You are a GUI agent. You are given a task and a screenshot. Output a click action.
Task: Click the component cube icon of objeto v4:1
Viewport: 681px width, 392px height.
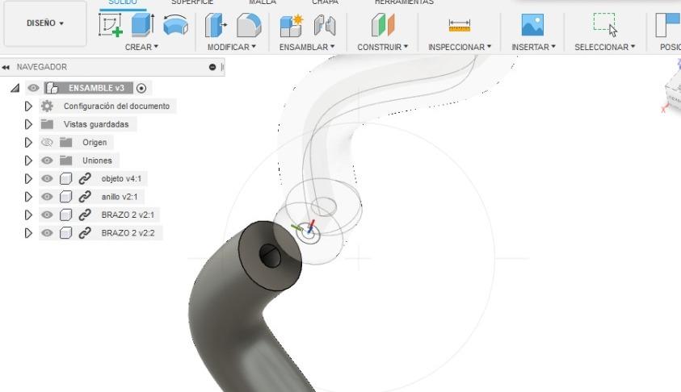(x=65, y=178)
